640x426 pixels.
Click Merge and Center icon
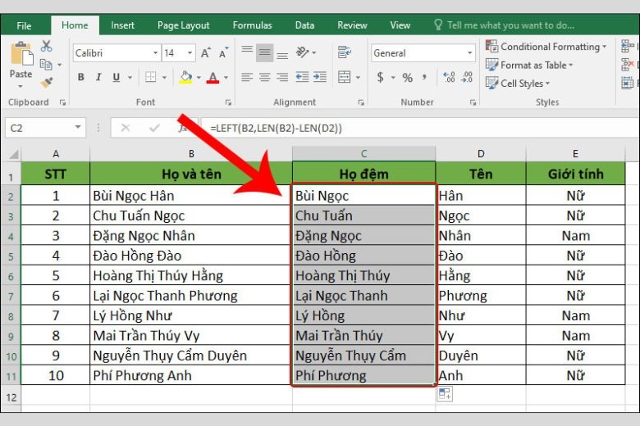(345, 77)
